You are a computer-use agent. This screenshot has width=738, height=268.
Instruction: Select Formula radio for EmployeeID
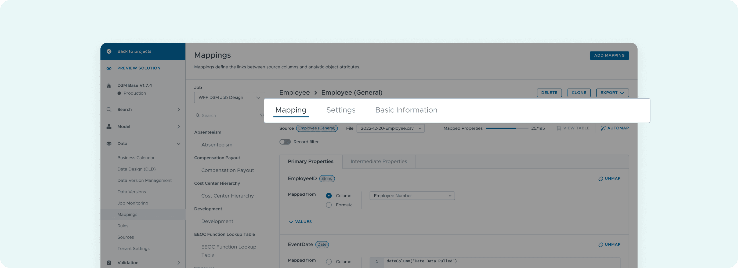(329, 205)
